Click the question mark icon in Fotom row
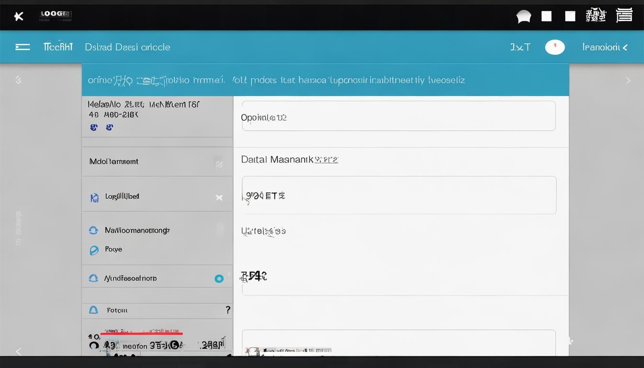 (x=228, y=310)
